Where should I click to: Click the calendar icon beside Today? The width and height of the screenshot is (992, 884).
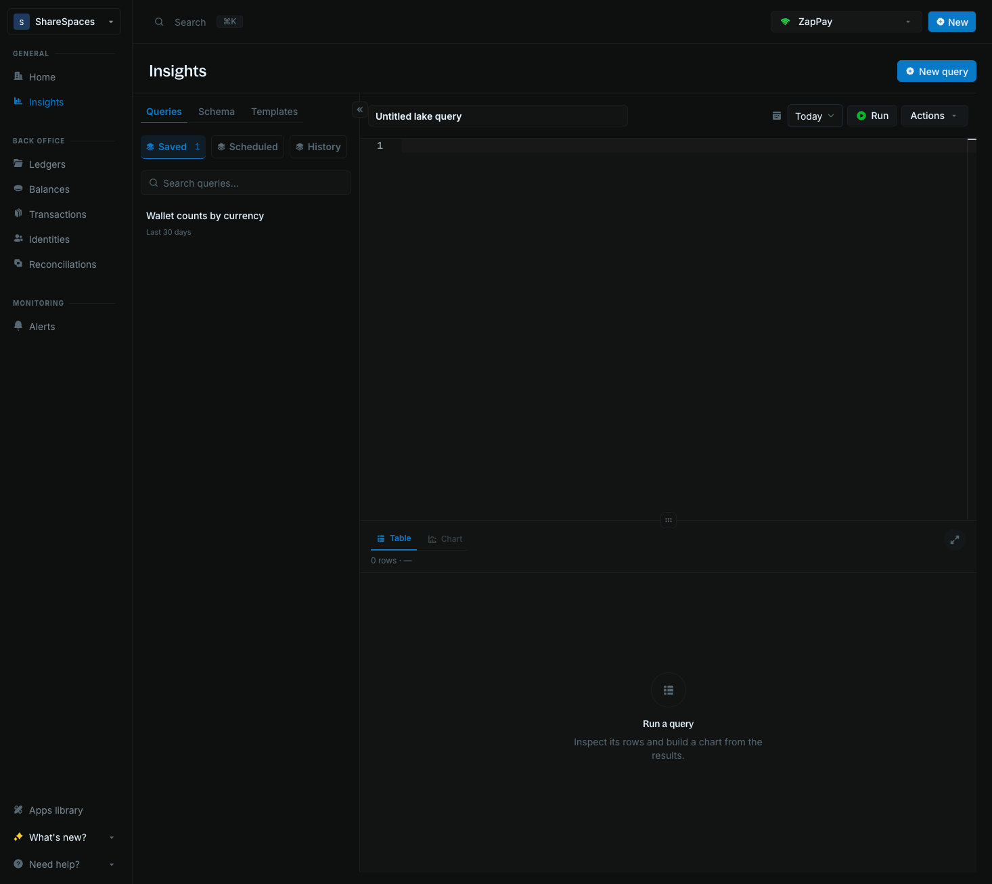(777, 116)
